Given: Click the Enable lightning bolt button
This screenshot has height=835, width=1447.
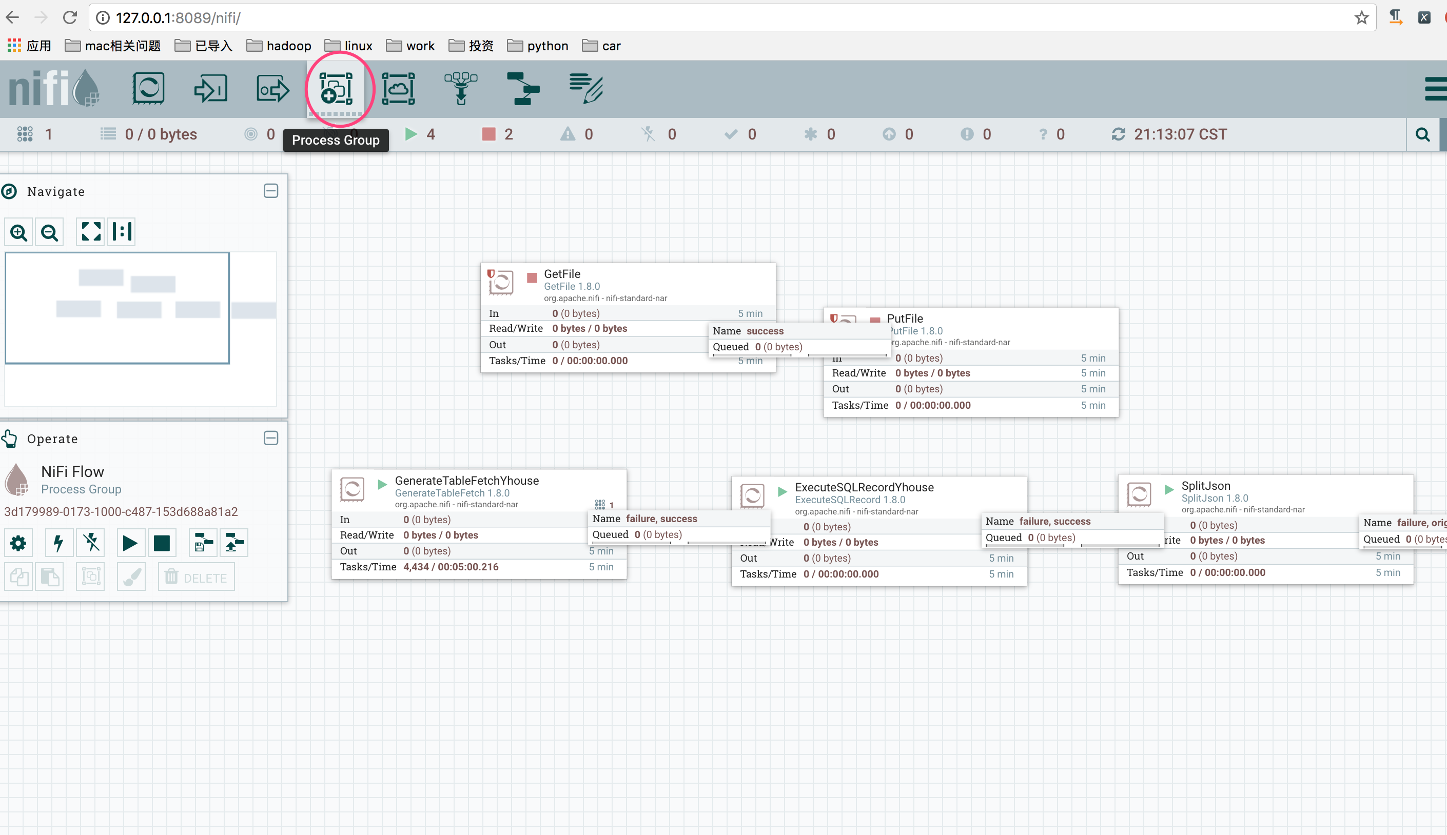Looking at the screenshot, I should click(59, 543).
